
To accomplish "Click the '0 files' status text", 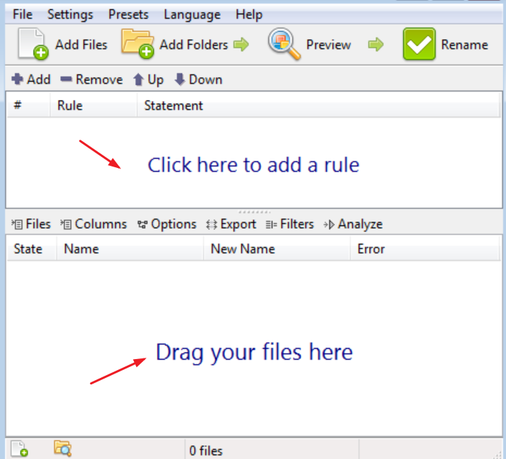I will tap(206, 450).
